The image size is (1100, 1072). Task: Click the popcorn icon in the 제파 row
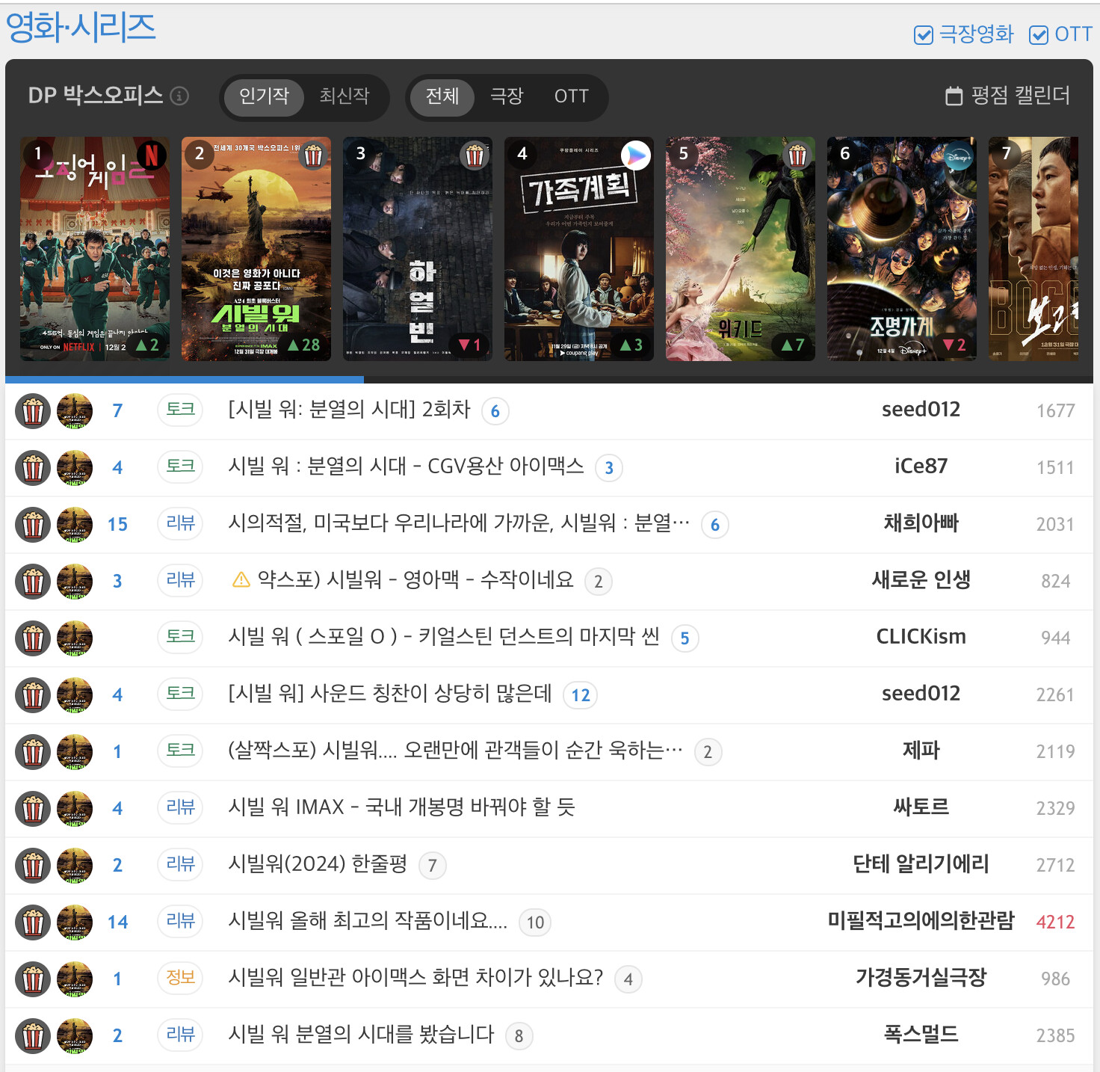(x=33, y=752)
